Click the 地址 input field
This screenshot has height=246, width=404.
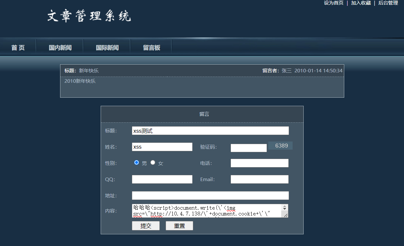pyautogui.click(x=210, y=195)
